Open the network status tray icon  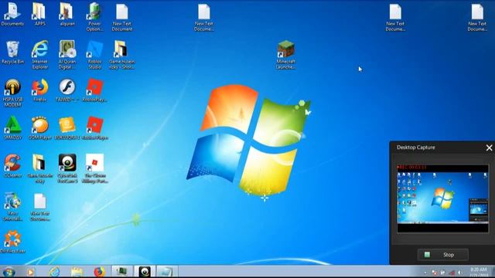(452, 273)
